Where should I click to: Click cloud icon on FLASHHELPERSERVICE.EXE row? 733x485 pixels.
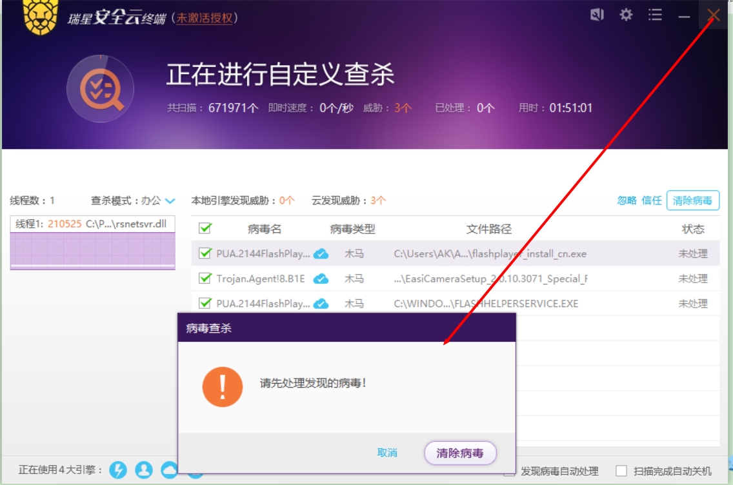[321, 304]
